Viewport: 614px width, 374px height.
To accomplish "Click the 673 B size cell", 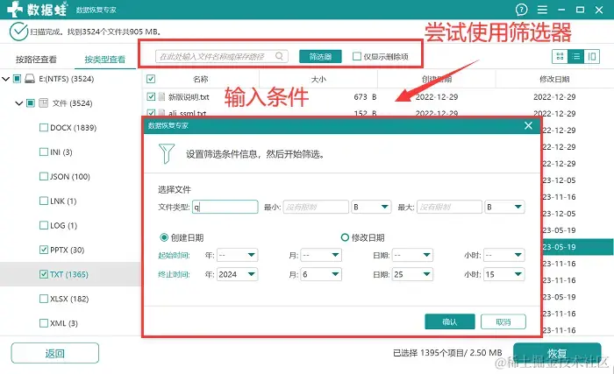I will pyautogui.click(x=365, y=96).
